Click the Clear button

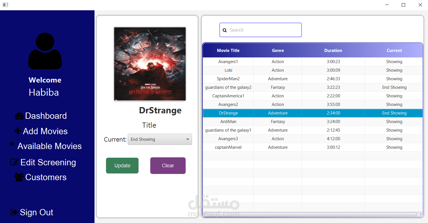coord(168,166)
